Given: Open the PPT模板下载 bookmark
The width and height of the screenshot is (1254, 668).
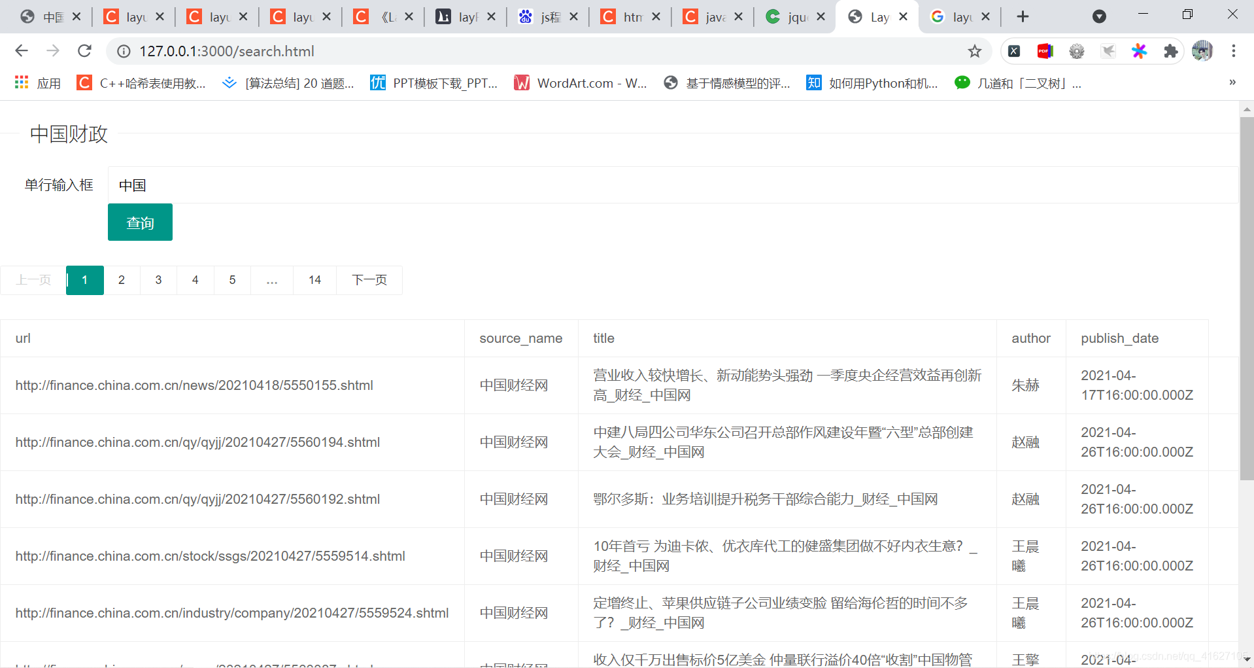Looking at the screenshot, I should (x=434, y=83).
